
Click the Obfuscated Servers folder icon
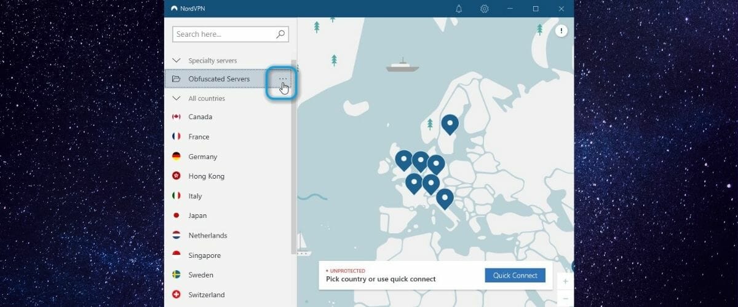(177, 79)
